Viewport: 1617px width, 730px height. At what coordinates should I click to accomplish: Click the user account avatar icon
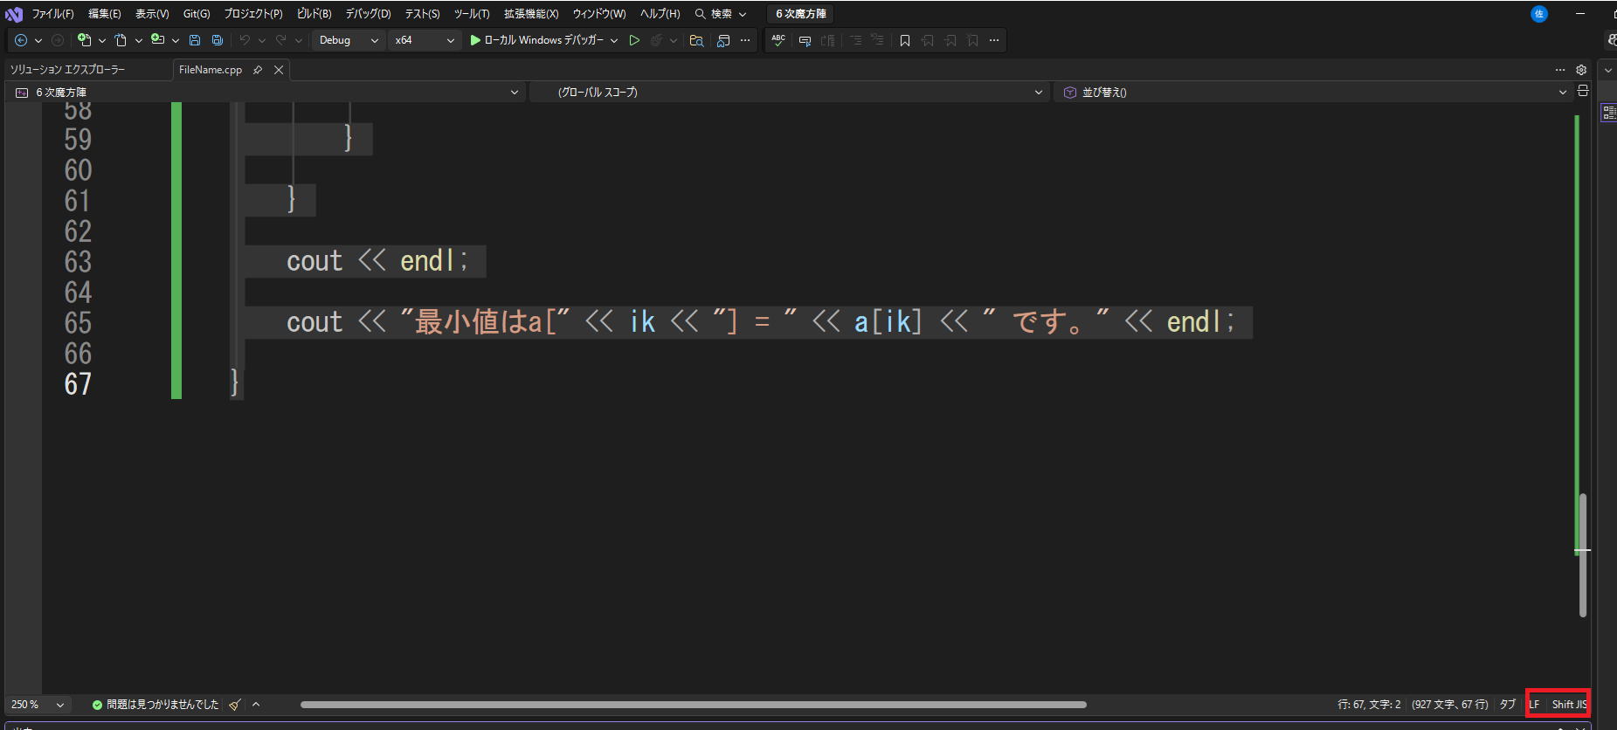tap(1539, 14)
